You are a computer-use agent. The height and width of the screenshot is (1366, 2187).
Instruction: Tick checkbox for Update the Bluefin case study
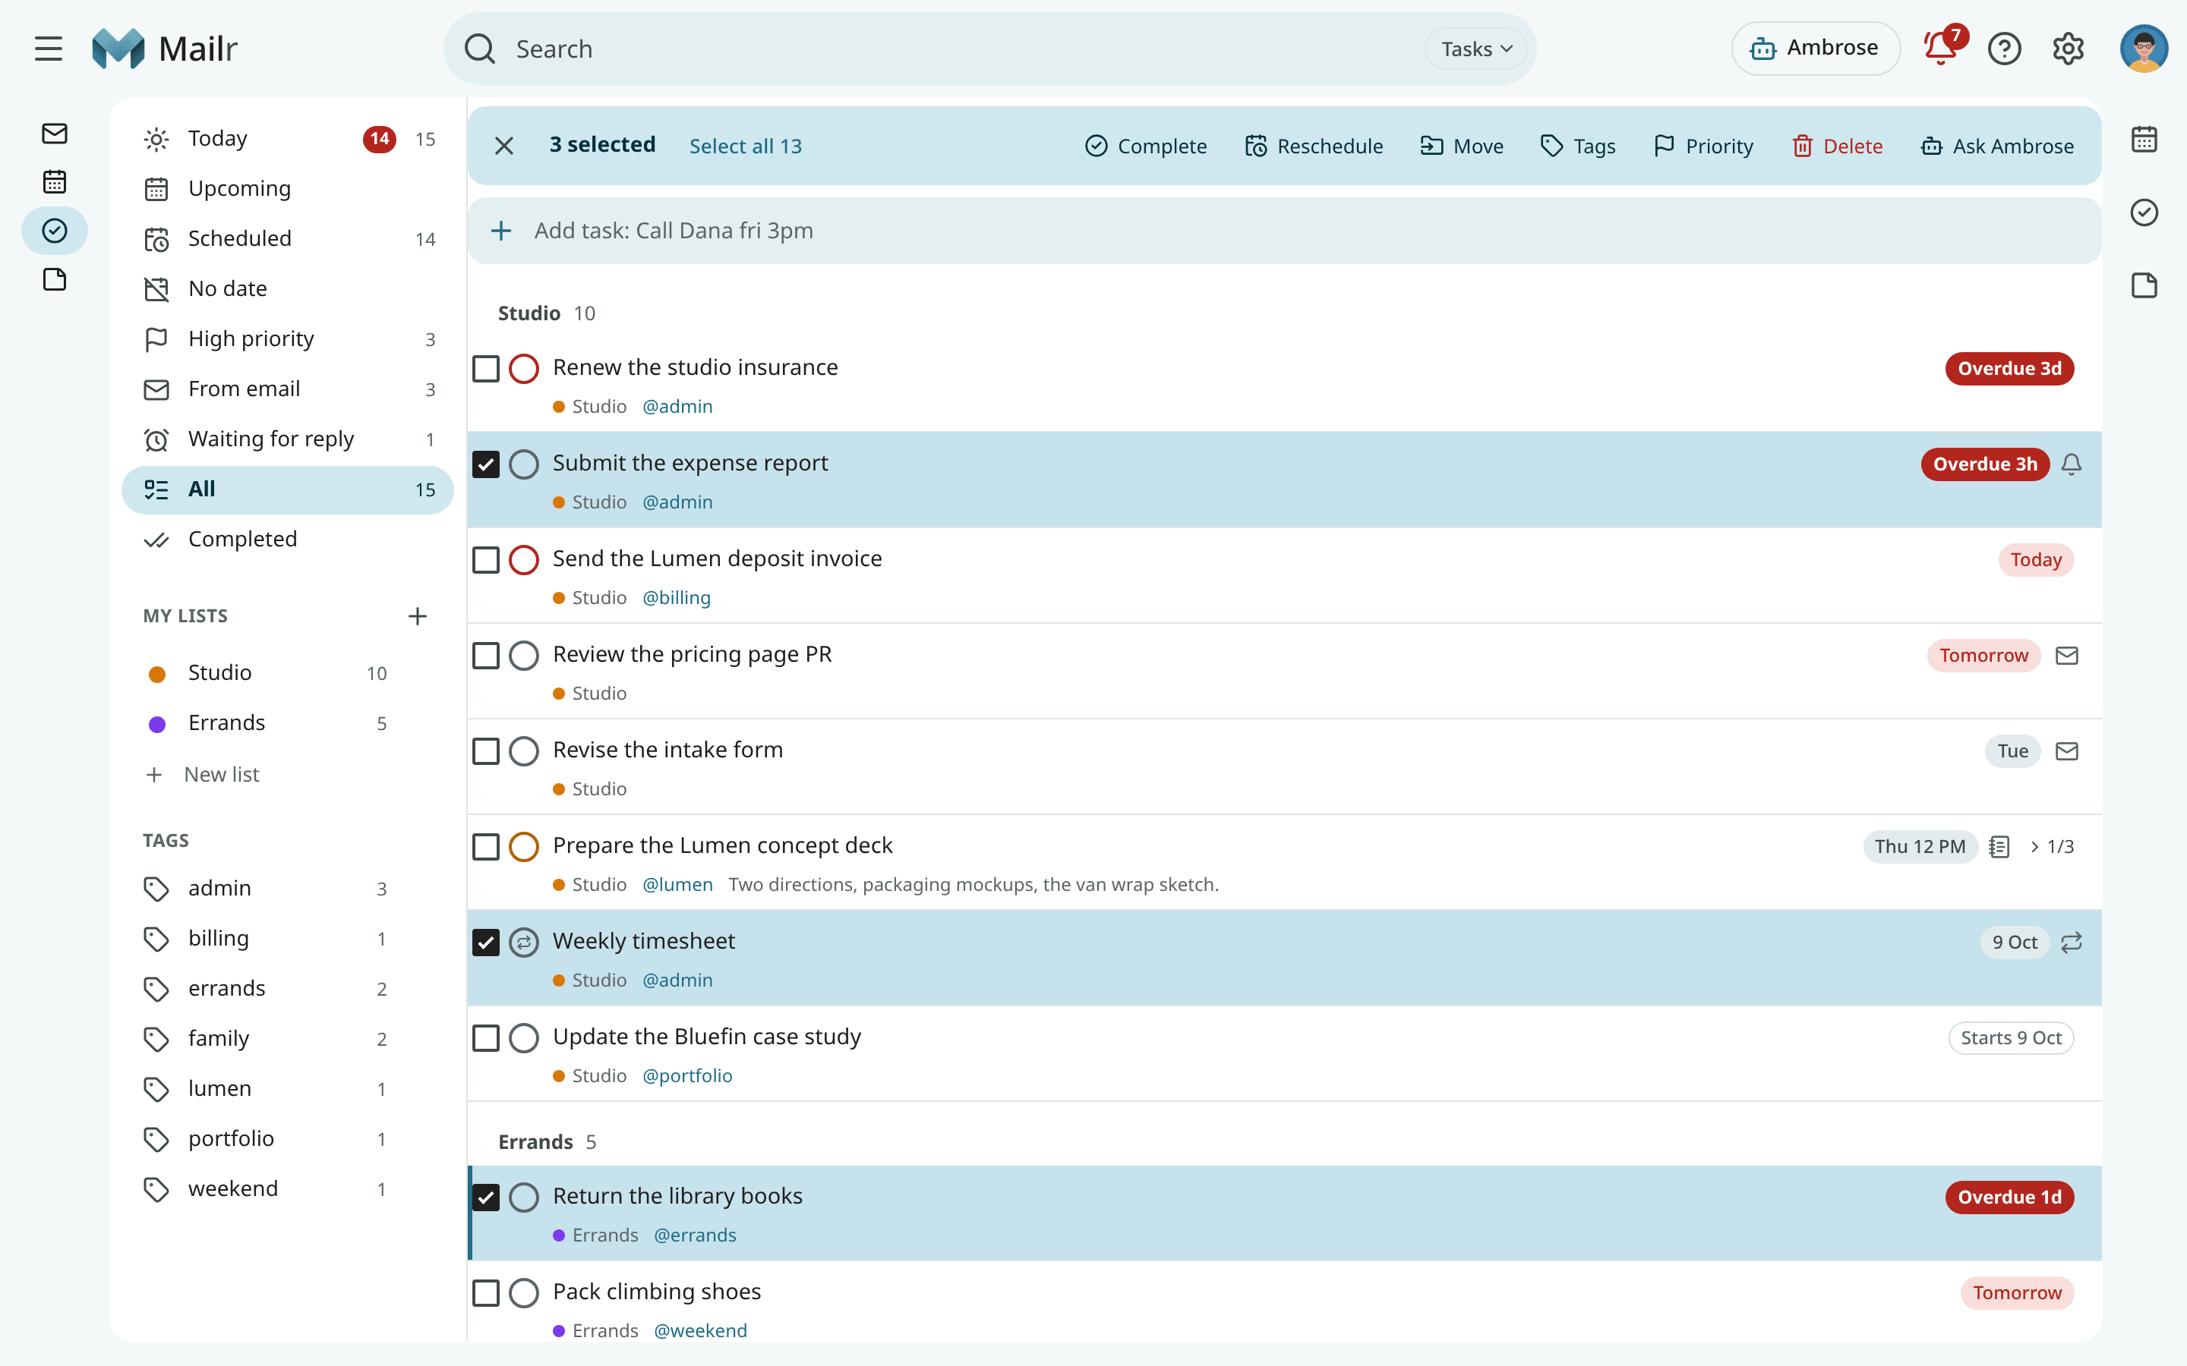tap(486, 1038)
